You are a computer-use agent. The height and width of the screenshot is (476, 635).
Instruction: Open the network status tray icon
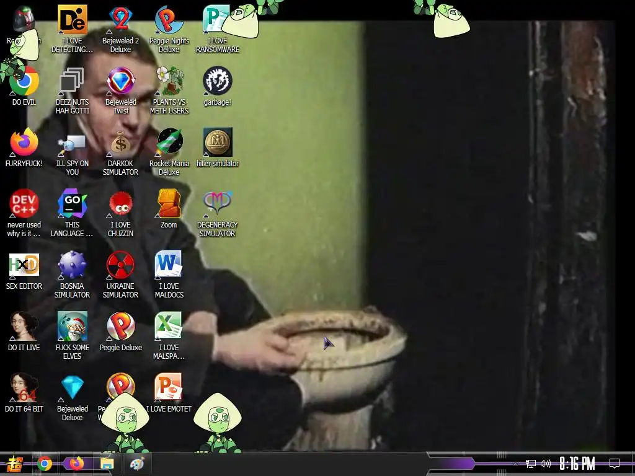530,464
